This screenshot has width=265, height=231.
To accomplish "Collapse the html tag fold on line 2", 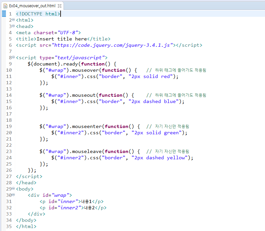I will tap(13, 20).
